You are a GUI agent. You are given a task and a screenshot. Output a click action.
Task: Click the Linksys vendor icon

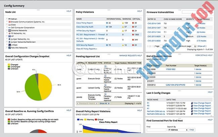[10, 45]
